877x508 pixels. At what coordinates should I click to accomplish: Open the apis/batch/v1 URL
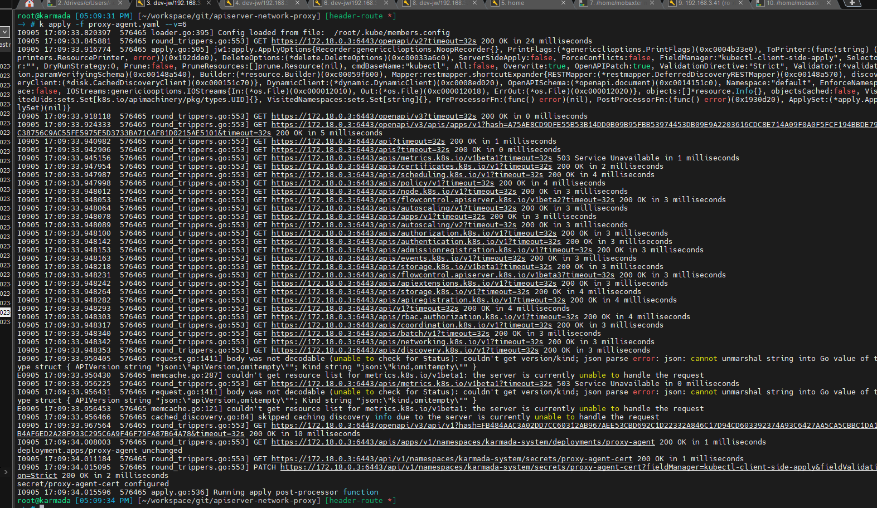click(x=380, y=333)
